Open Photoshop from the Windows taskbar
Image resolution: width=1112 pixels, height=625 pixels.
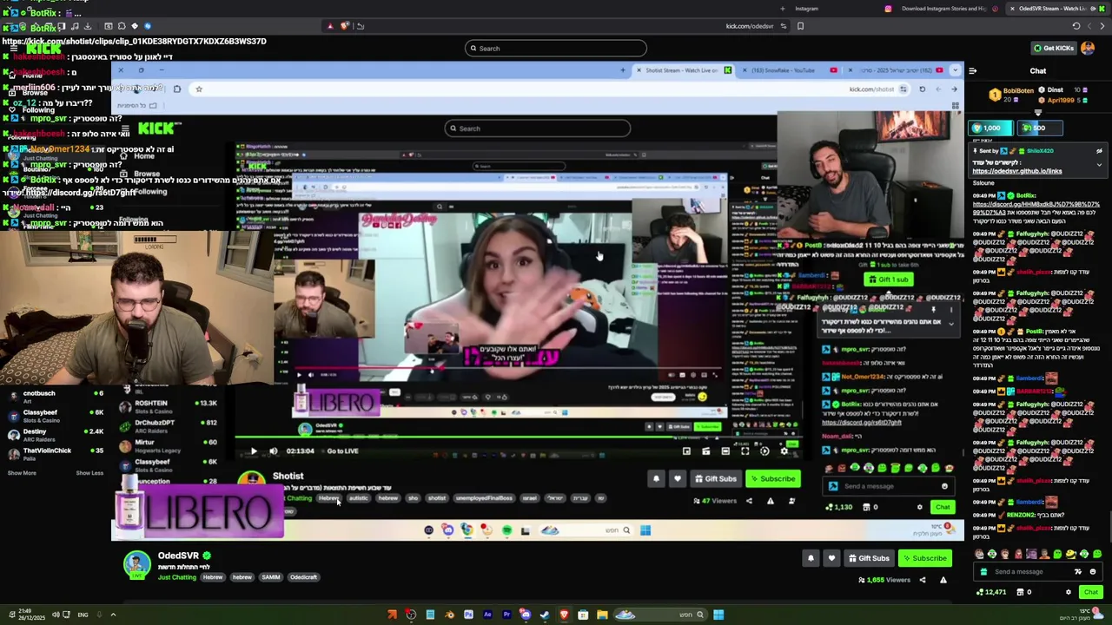(x=468, y=615)
